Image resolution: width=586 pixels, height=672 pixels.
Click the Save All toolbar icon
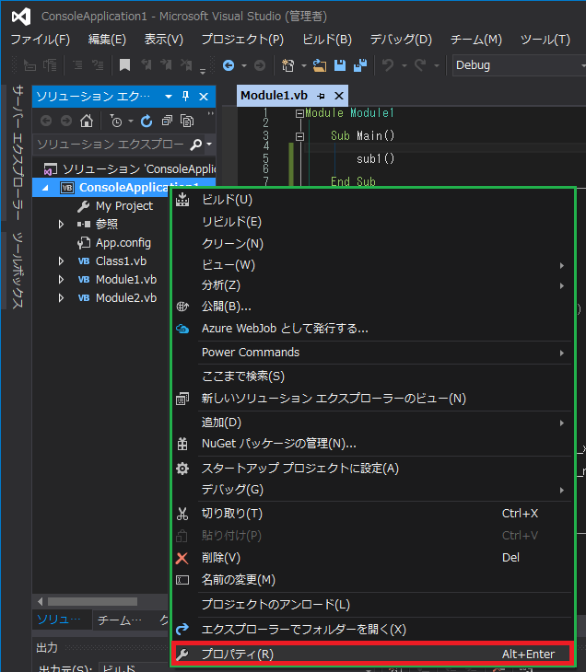pos(360,65)
